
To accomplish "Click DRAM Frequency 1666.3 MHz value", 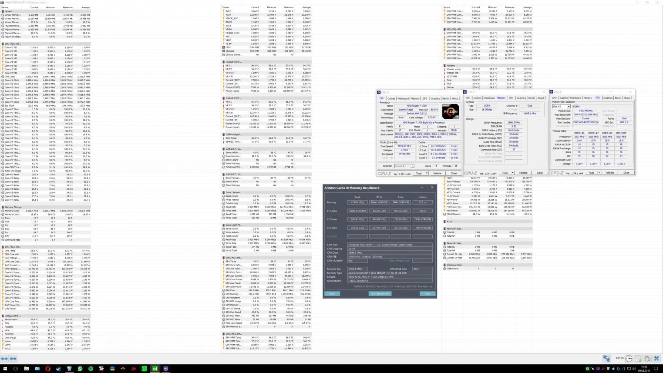I will tap(514, 122).
